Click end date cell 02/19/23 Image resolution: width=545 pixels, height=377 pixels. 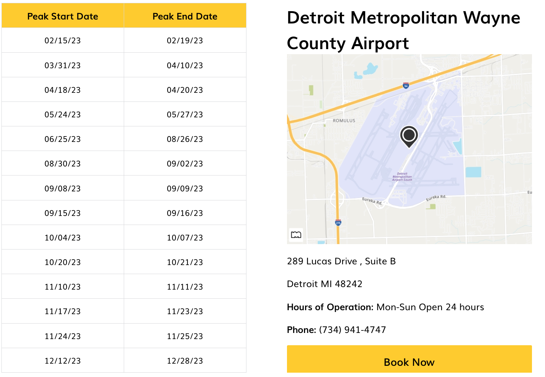point(185,40)
